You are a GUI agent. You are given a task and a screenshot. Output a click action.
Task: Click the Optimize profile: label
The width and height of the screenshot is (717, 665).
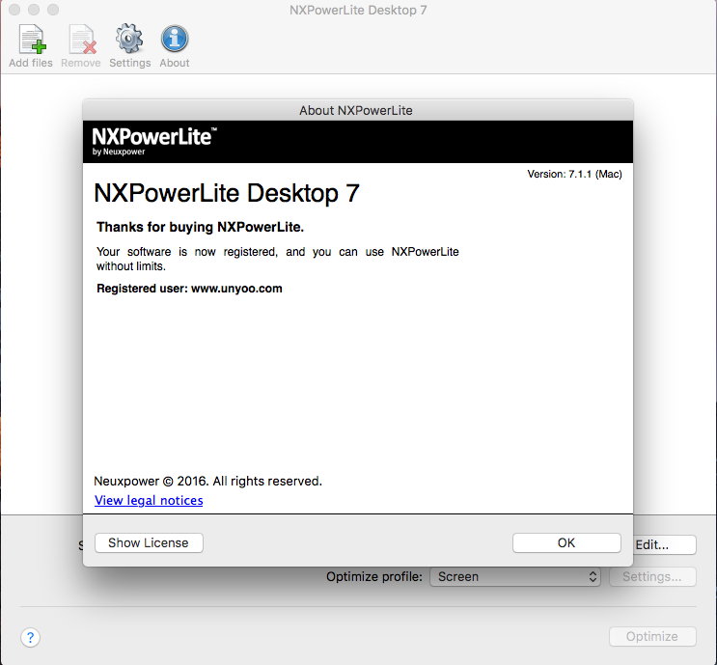[374, 577]
